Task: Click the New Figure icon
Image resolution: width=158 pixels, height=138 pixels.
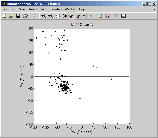Action: (x=4, y=16)
